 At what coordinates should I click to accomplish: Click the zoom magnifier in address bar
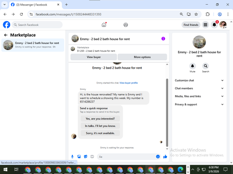click(x=181, y=14)
